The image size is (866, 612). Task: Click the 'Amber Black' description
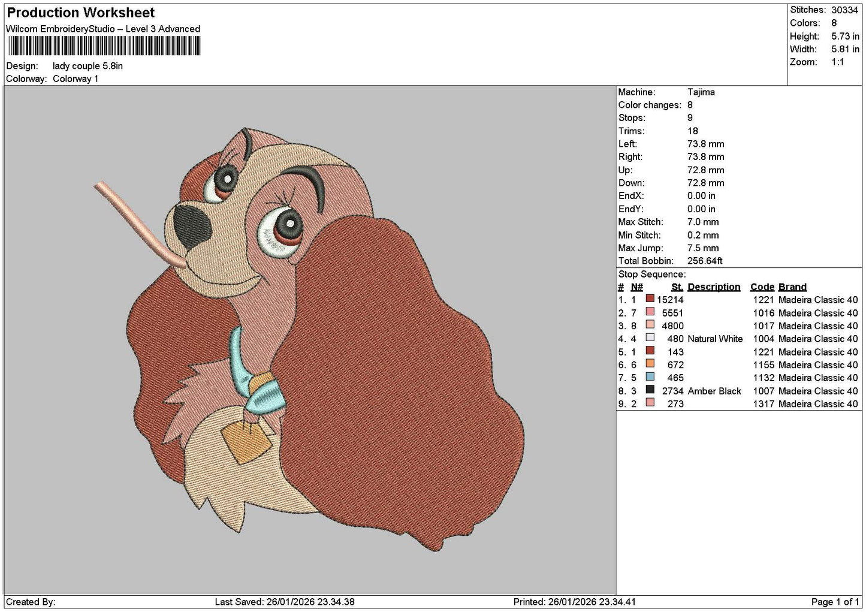714,391
